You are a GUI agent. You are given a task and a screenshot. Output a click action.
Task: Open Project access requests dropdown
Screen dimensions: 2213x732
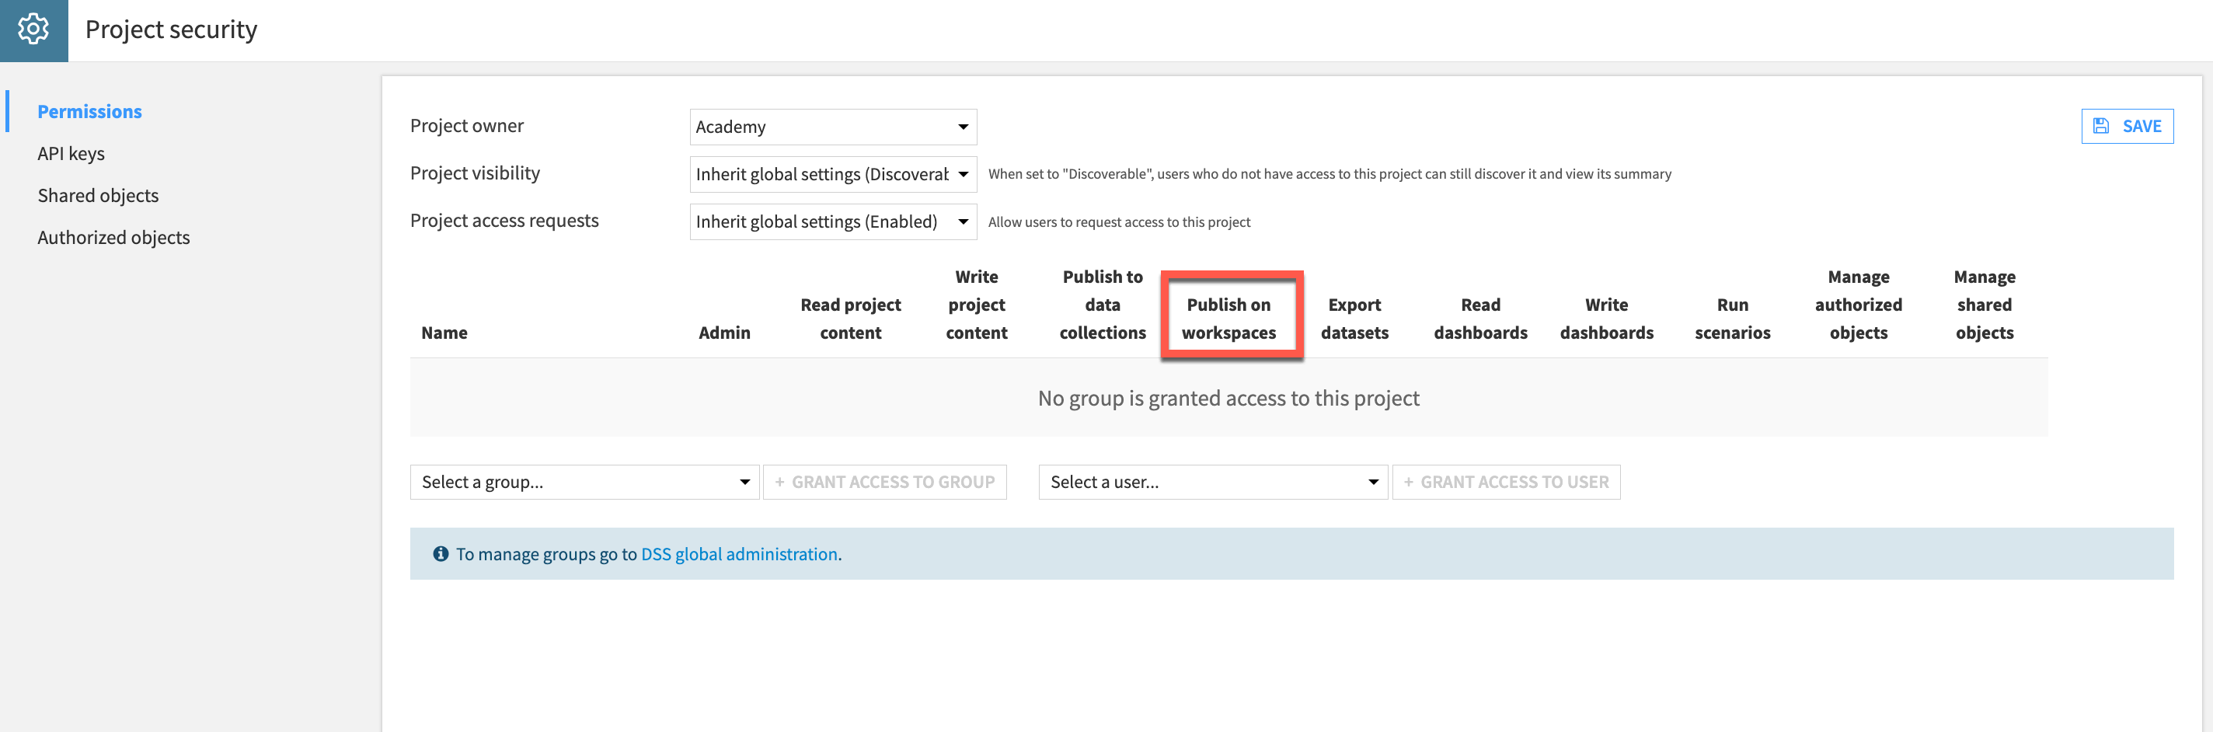point(832,221)
